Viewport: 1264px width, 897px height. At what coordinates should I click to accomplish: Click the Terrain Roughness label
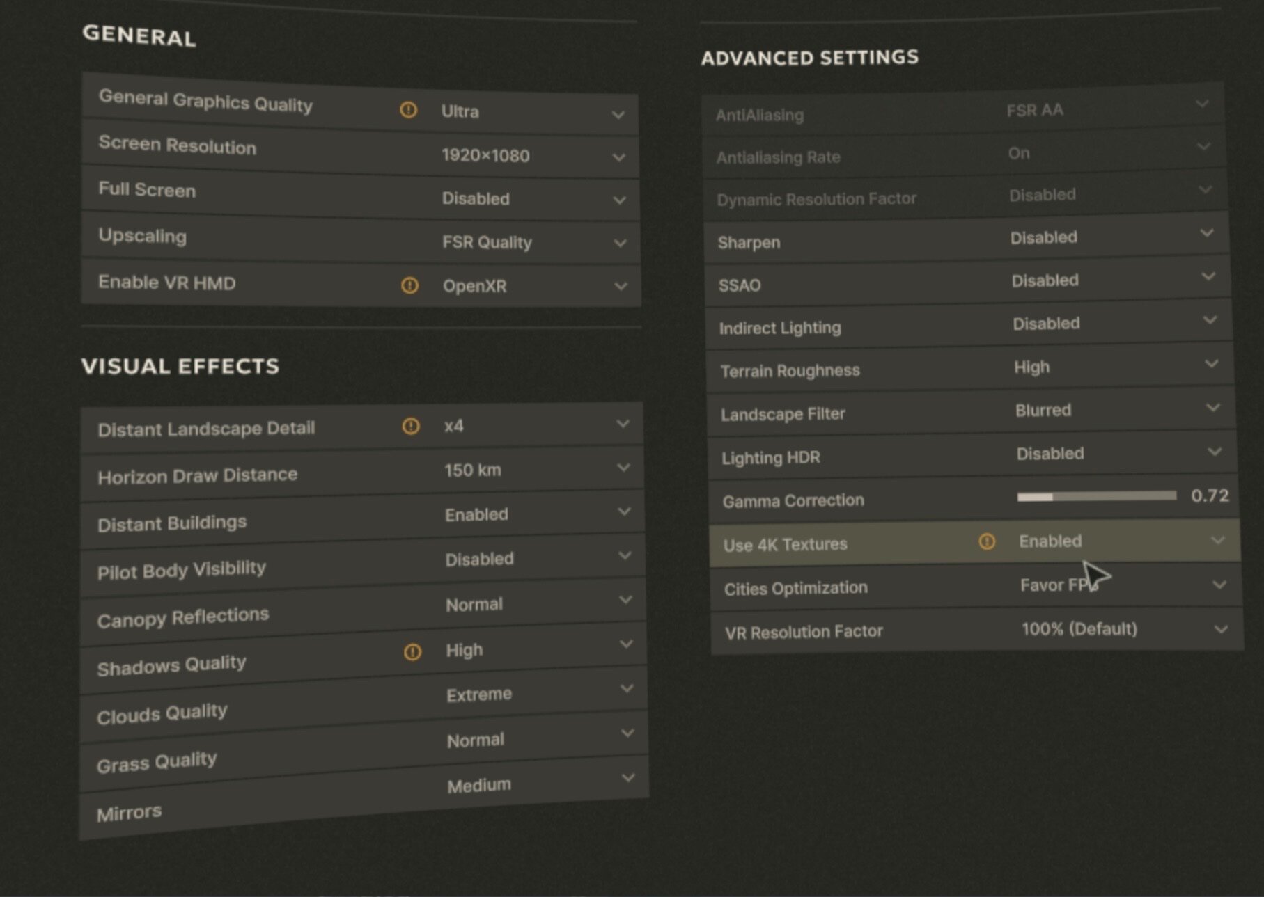click(790, 370)
